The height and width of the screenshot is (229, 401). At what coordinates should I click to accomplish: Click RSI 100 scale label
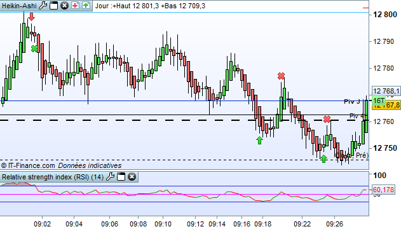tap(379, 176)
